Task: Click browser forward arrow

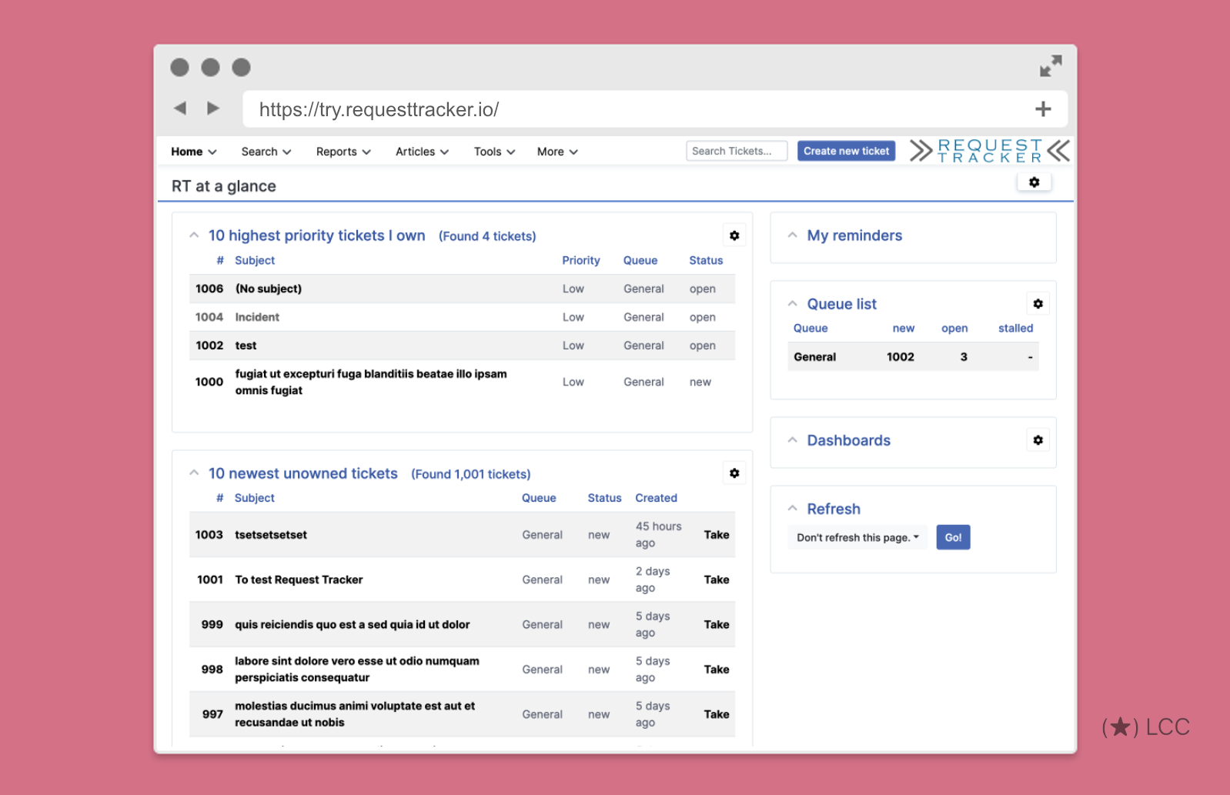Action: click(x=213, y=109)
